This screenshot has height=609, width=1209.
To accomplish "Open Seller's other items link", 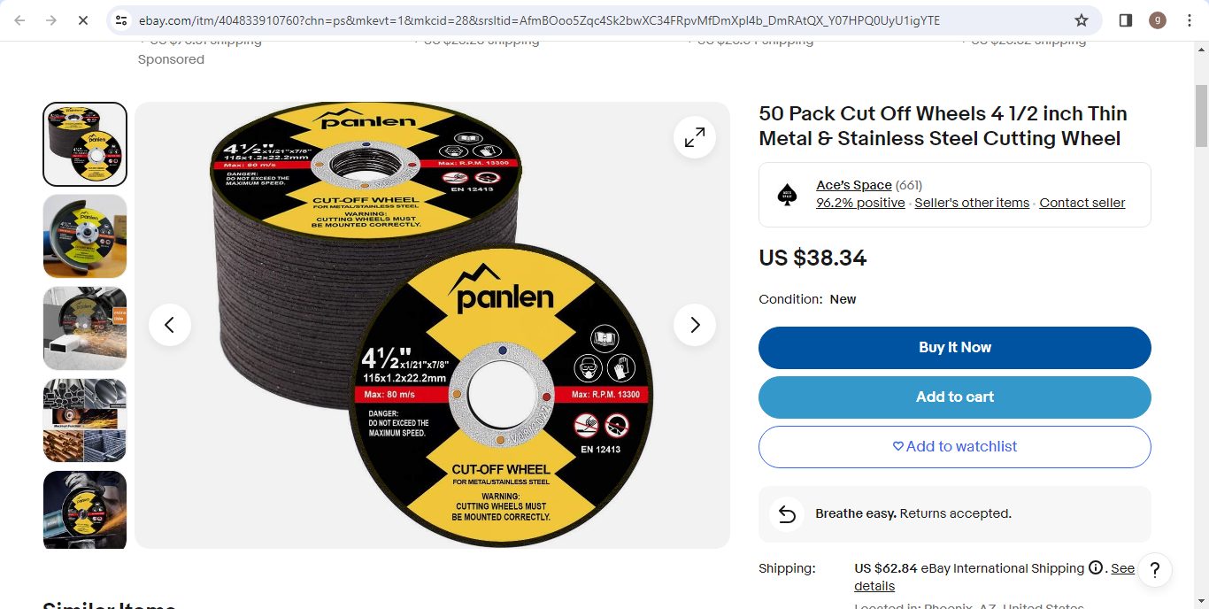I will pyautogui.click(x=972, y=203).
